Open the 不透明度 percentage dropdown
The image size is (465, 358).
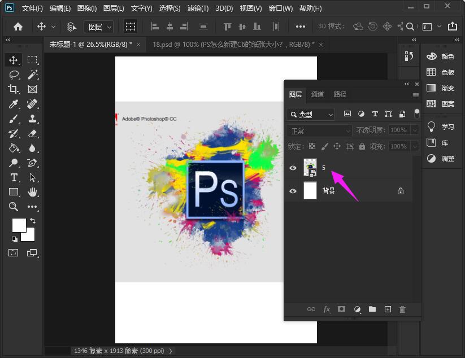coord(415,130)
